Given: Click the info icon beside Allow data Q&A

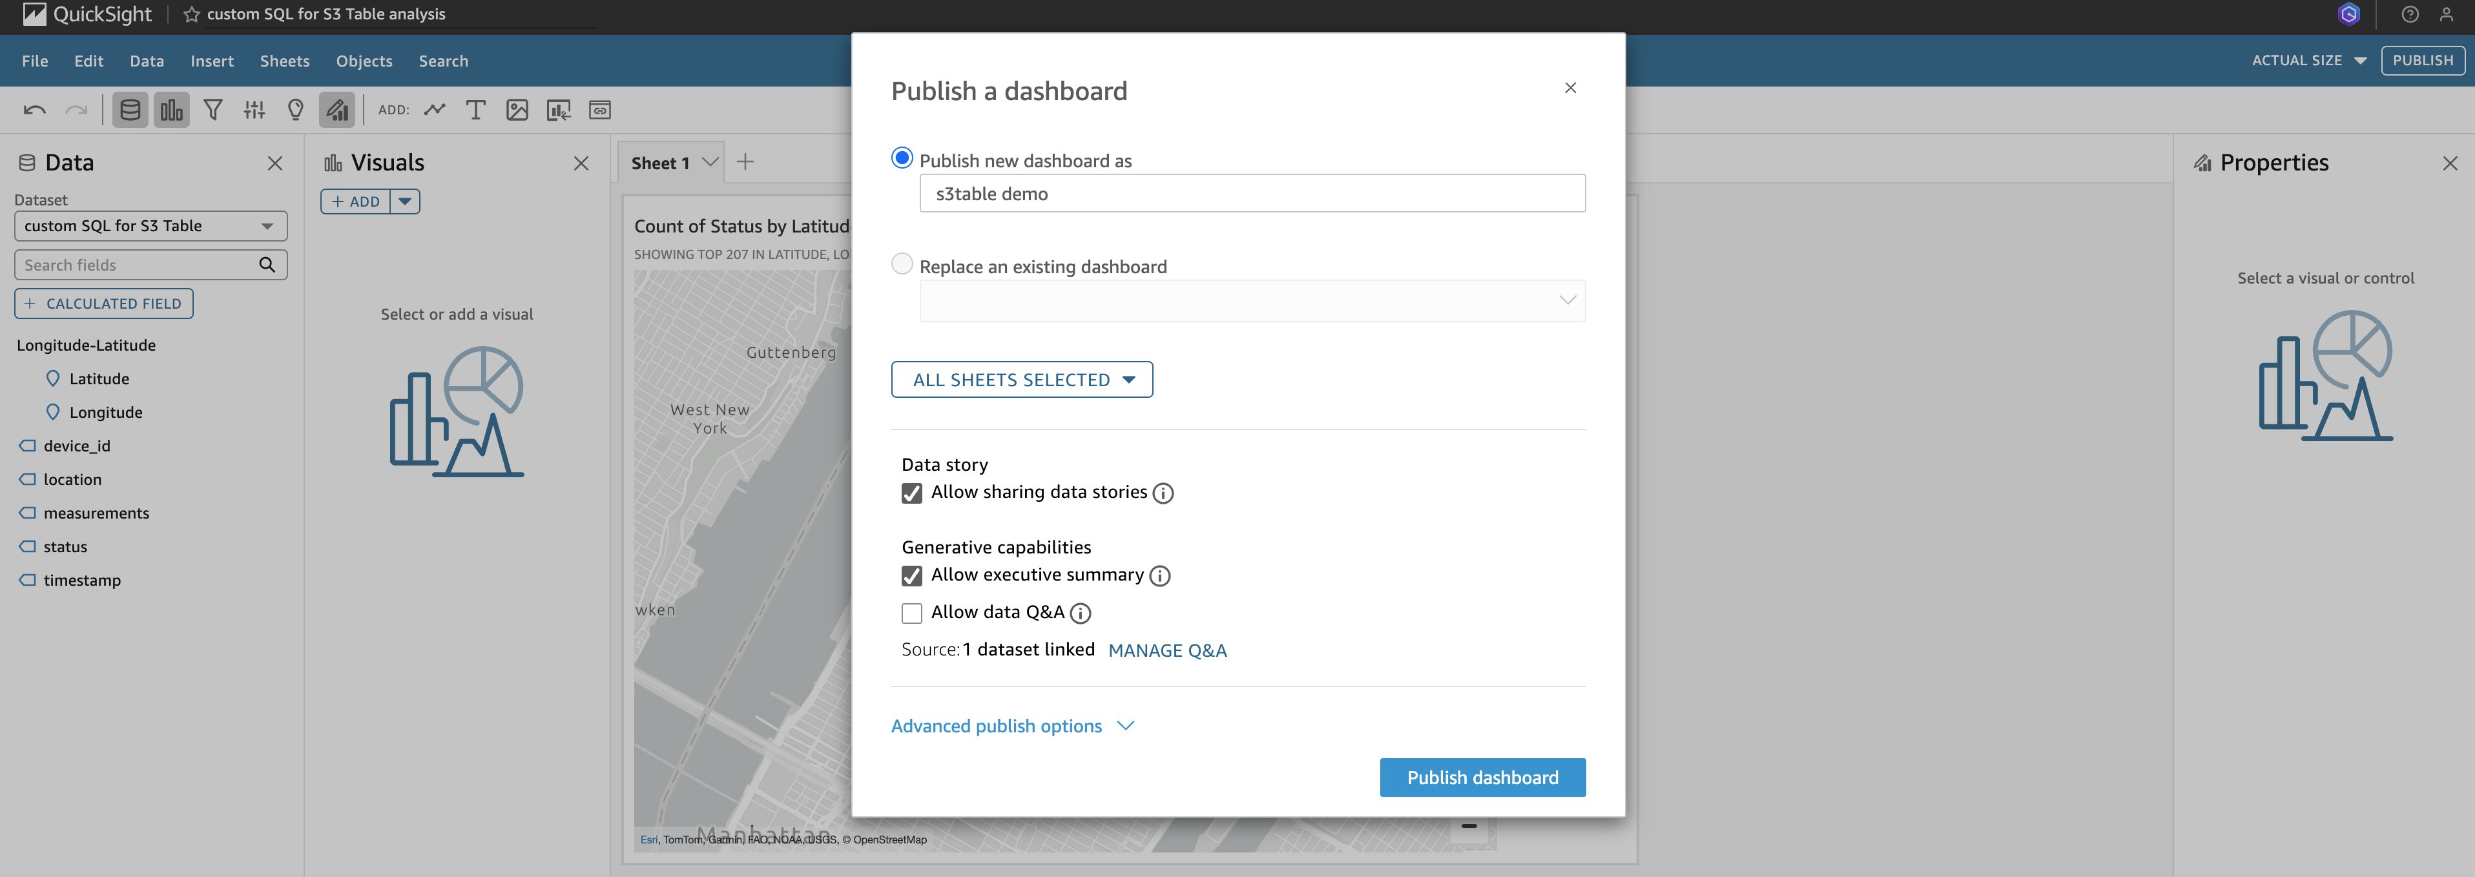Looking at the screenshot, I should pyautogui.click(x=1081, y=613).
